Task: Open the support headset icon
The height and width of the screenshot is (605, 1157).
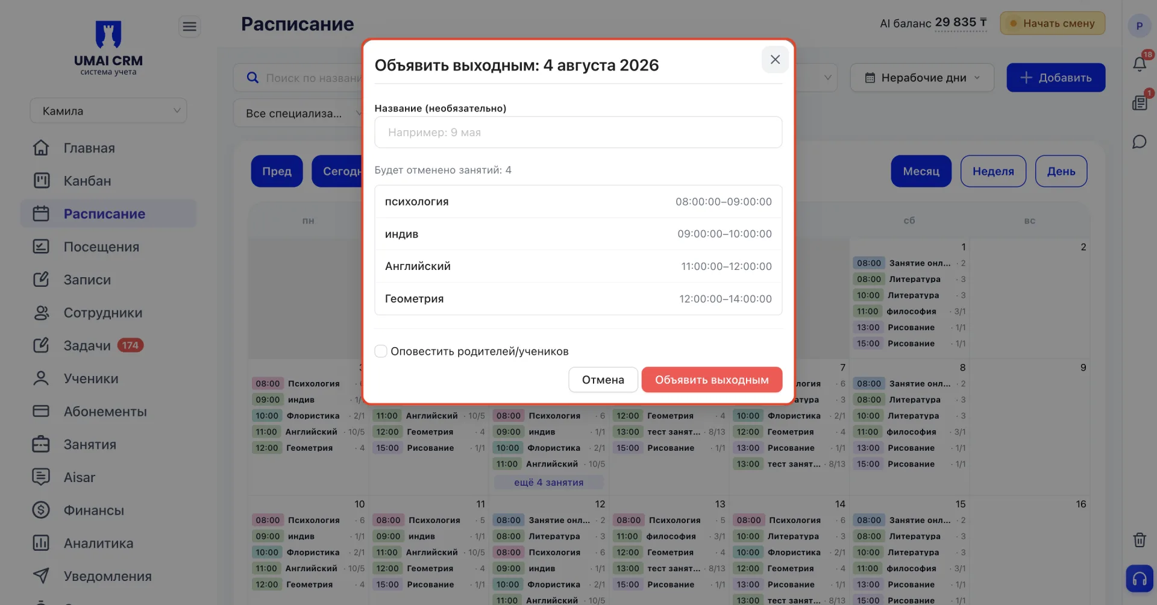Action: (1139, 578)
